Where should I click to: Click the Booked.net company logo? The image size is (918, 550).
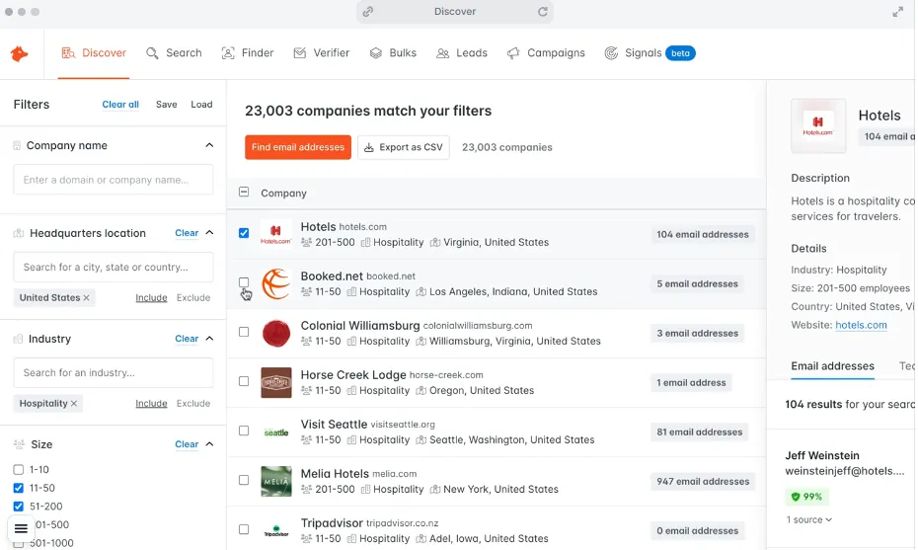coord(275,283)
